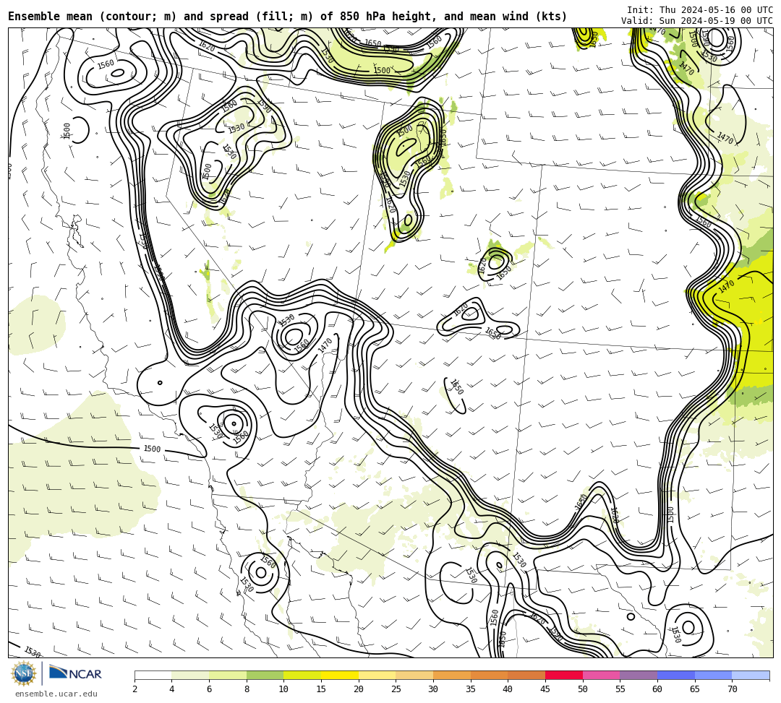Click the color bar tick label 70
Image resolution: width=781 pixels, height=703 pixels.
(732, 689)
